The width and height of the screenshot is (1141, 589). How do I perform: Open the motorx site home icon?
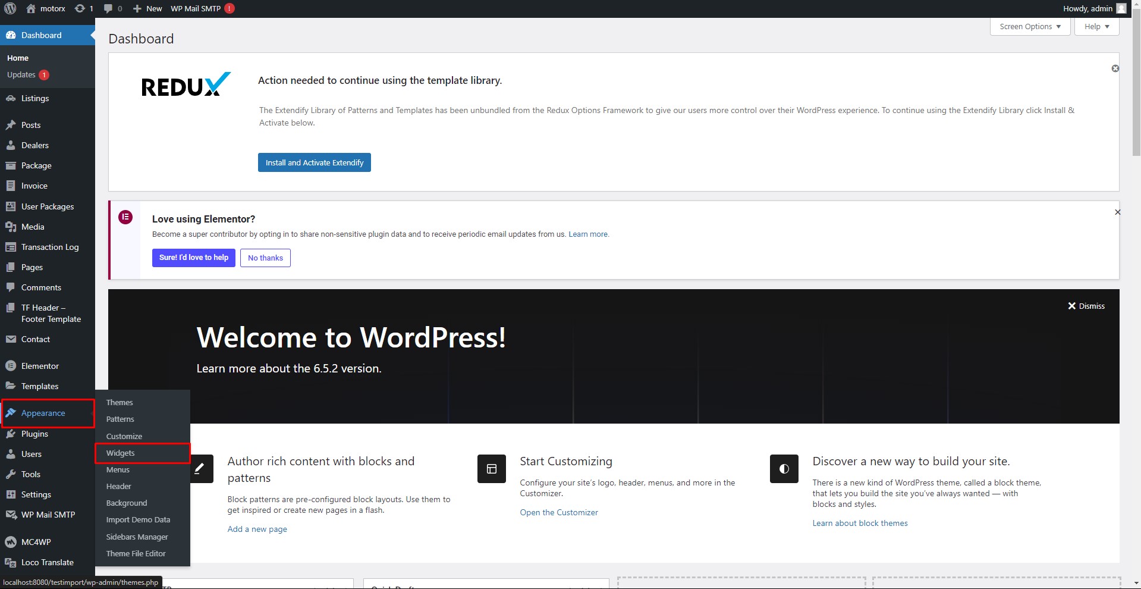(x=31, y=8)
